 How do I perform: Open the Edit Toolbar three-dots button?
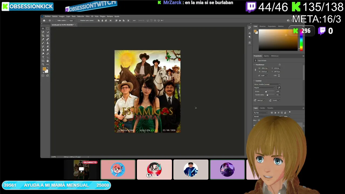[48, 64]
